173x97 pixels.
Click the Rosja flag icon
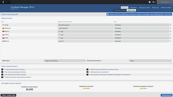tap(3, 38)
